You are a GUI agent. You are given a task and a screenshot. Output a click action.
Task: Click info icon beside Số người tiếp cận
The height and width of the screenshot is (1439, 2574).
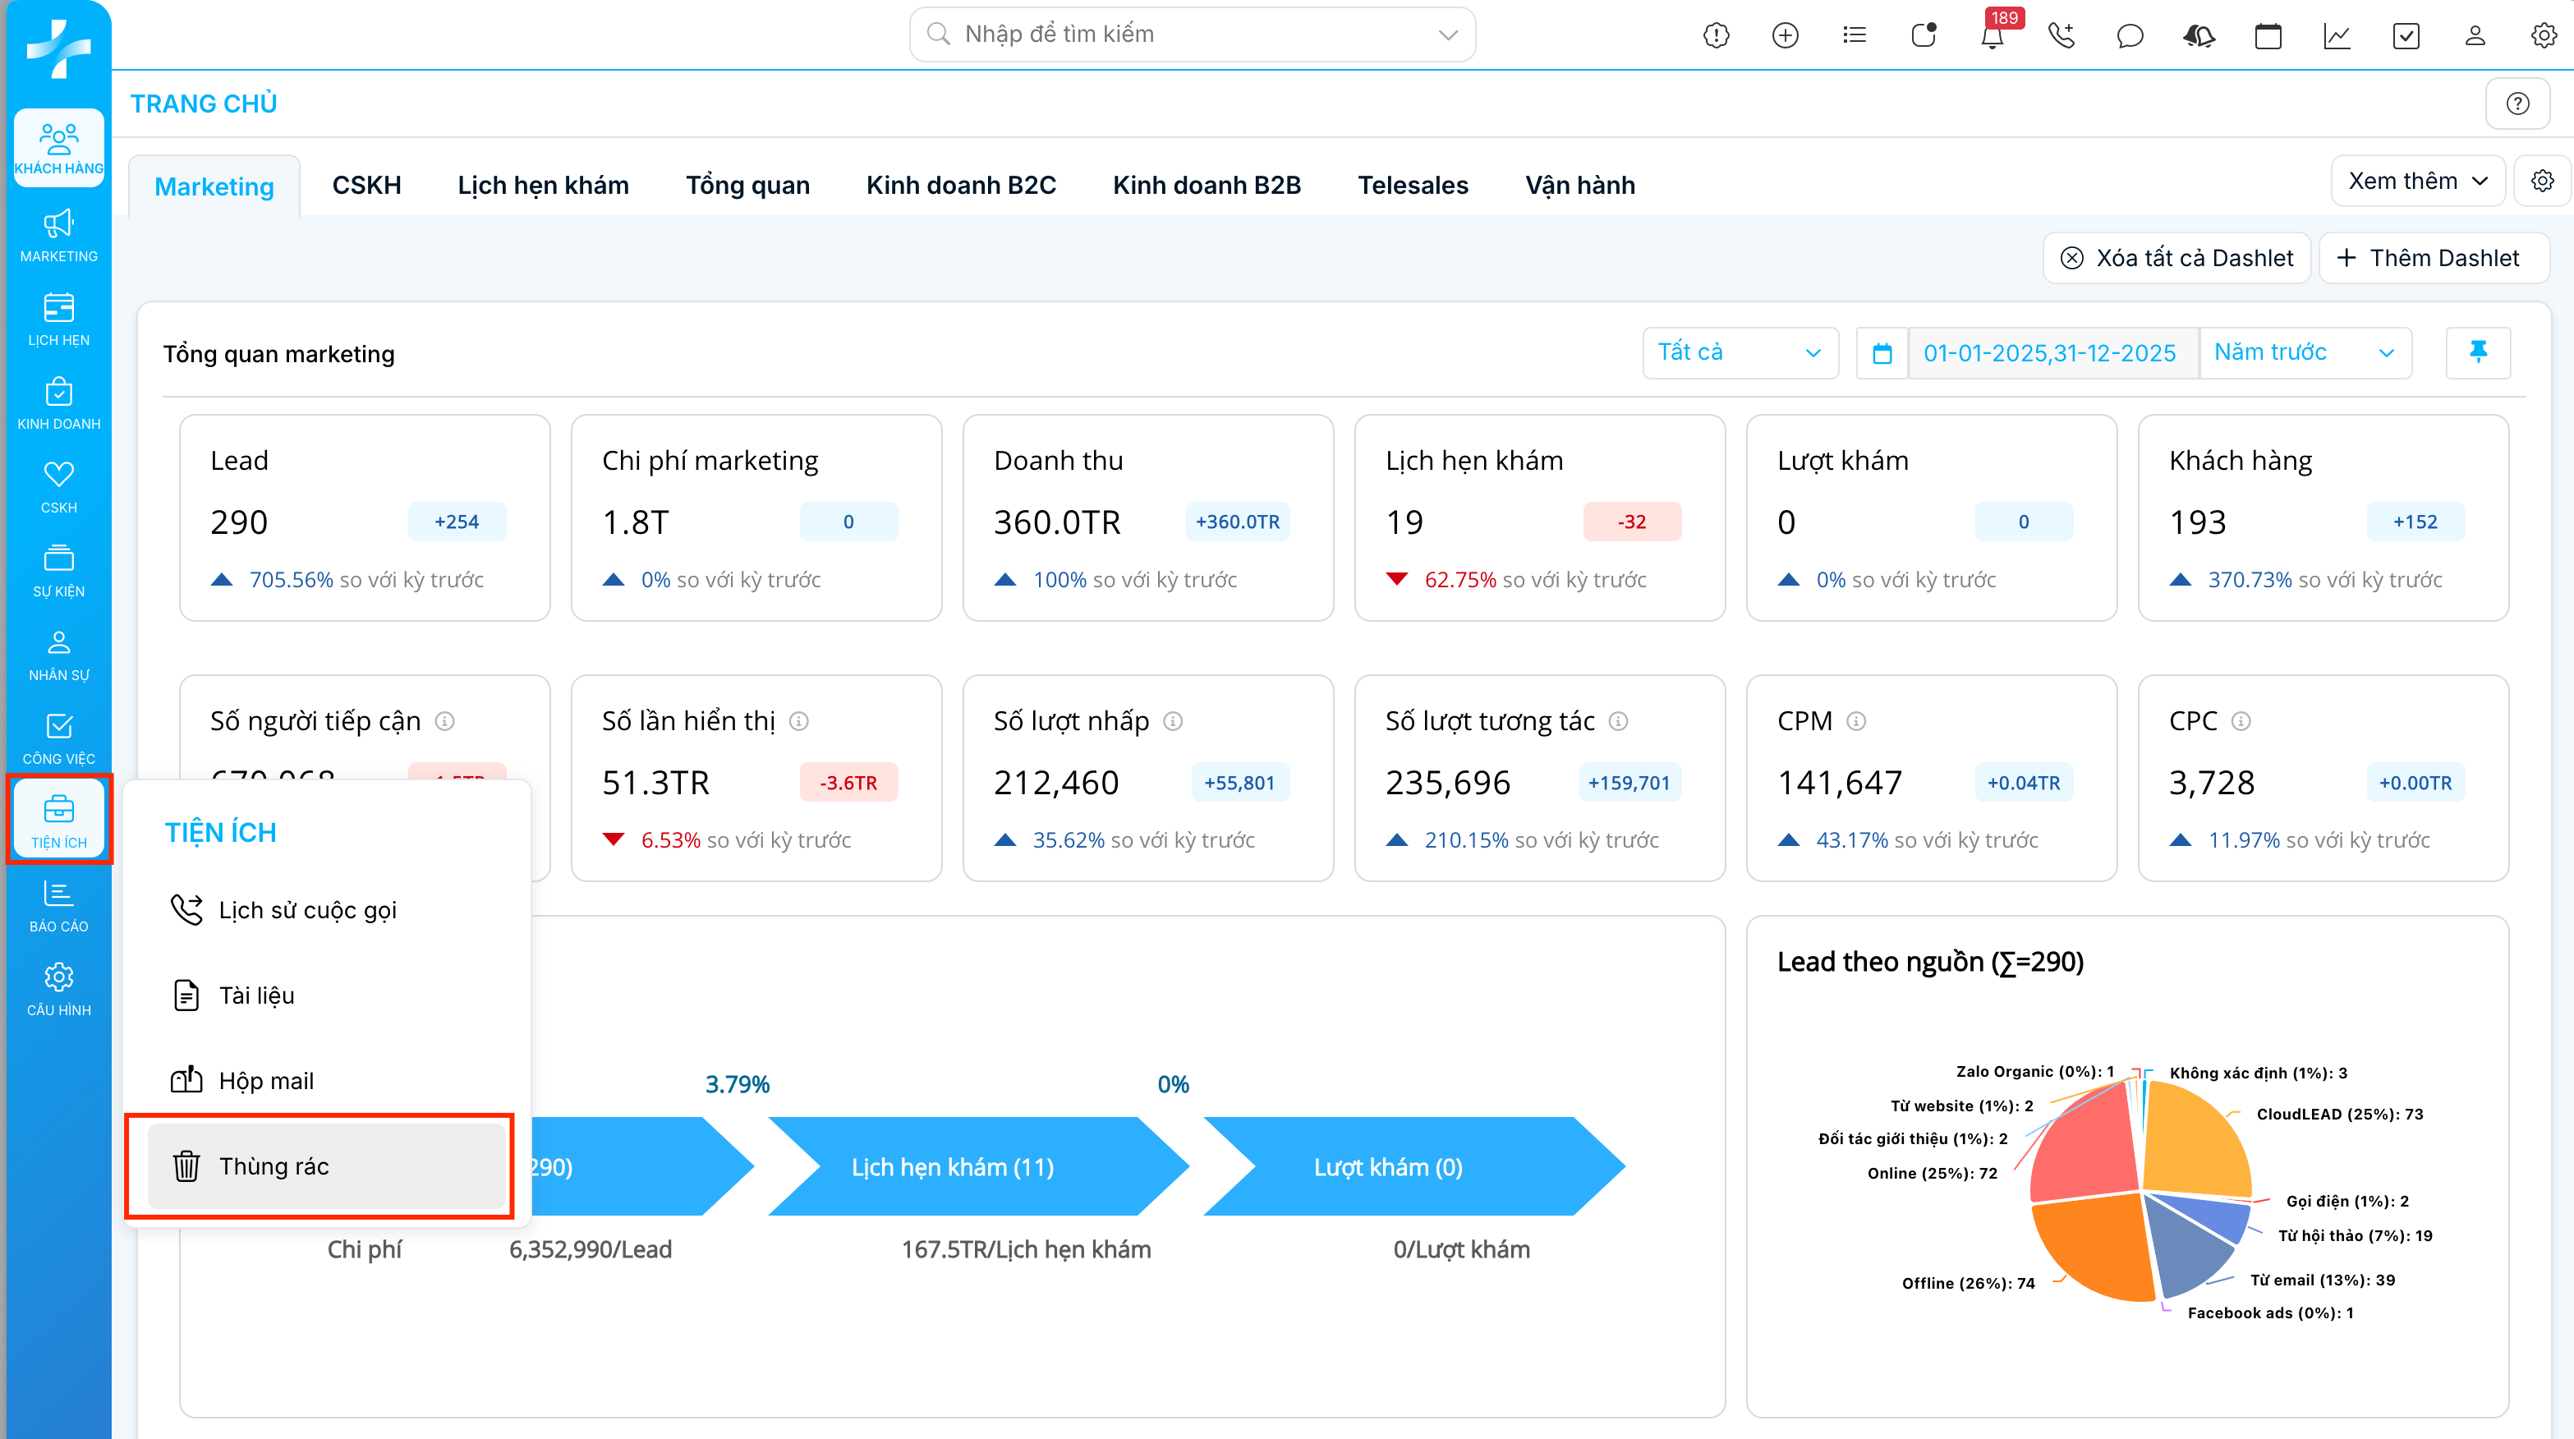(x=446, y=720)
